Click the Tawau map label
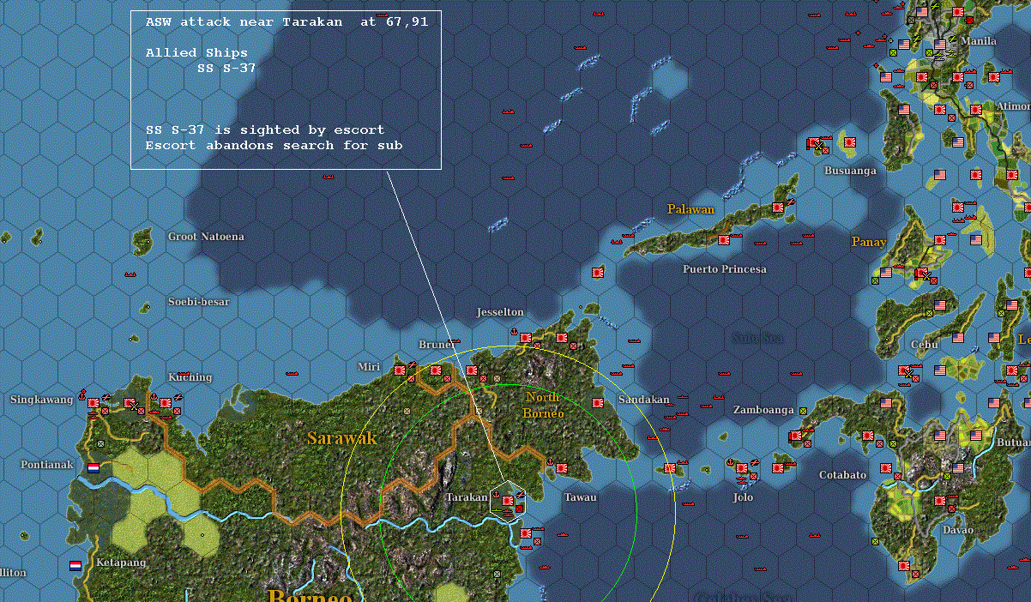Image resolution: width=1031 pixels, height=602 pixels. click(x=581, y=497)
